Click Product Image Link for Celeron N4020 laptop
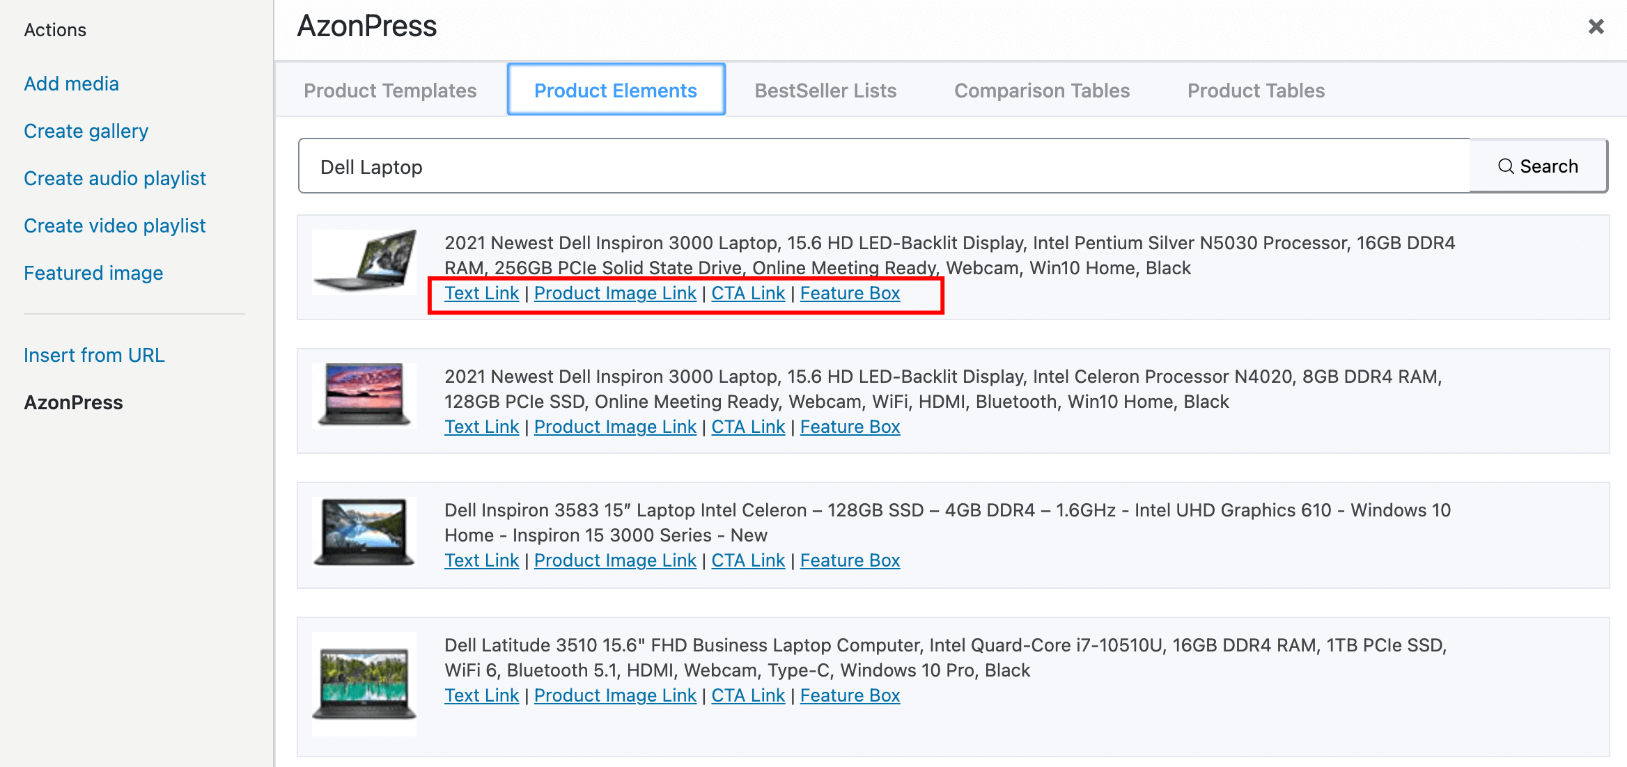The width and height of the screenshot is (1627, 767). pyautogui.click(x=615, y=427)
